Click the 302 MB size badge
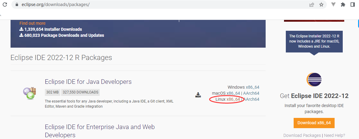The image size is (359, 139). coord(52,93)
